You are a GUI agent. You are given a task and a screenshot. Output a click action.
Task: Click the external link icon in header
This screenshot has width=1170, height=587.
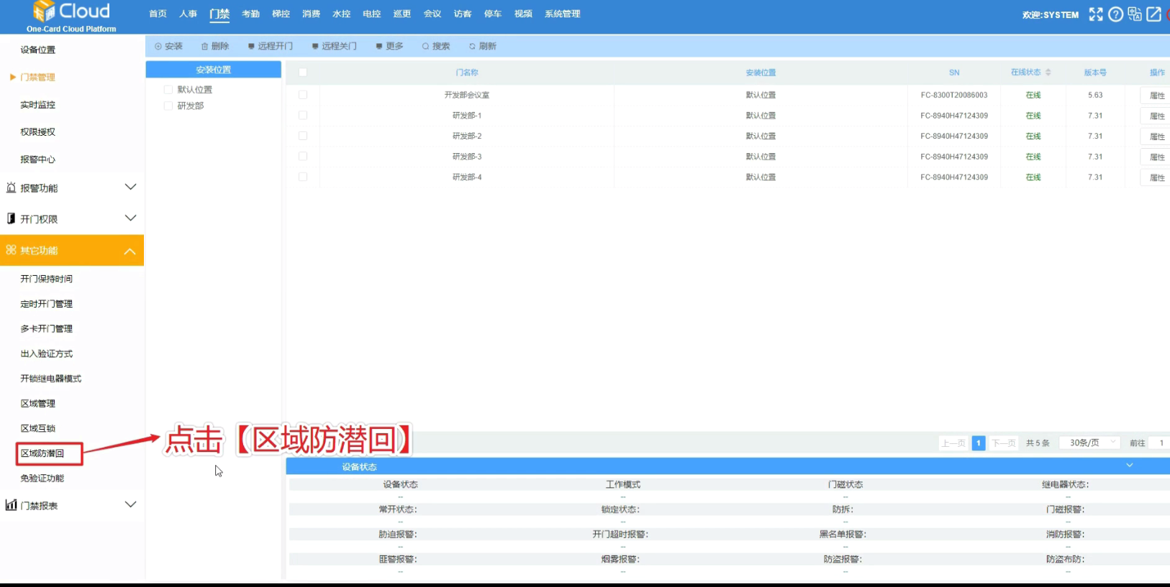pyautogui.click(x=1153, y=14)
